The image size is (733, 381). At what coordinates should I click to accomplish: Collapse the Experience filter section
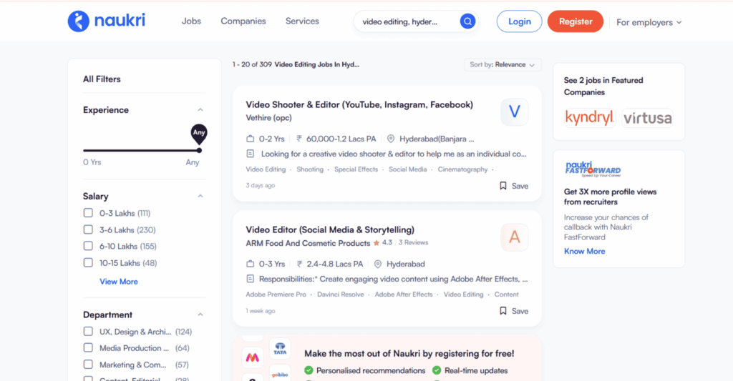[200, 109]
